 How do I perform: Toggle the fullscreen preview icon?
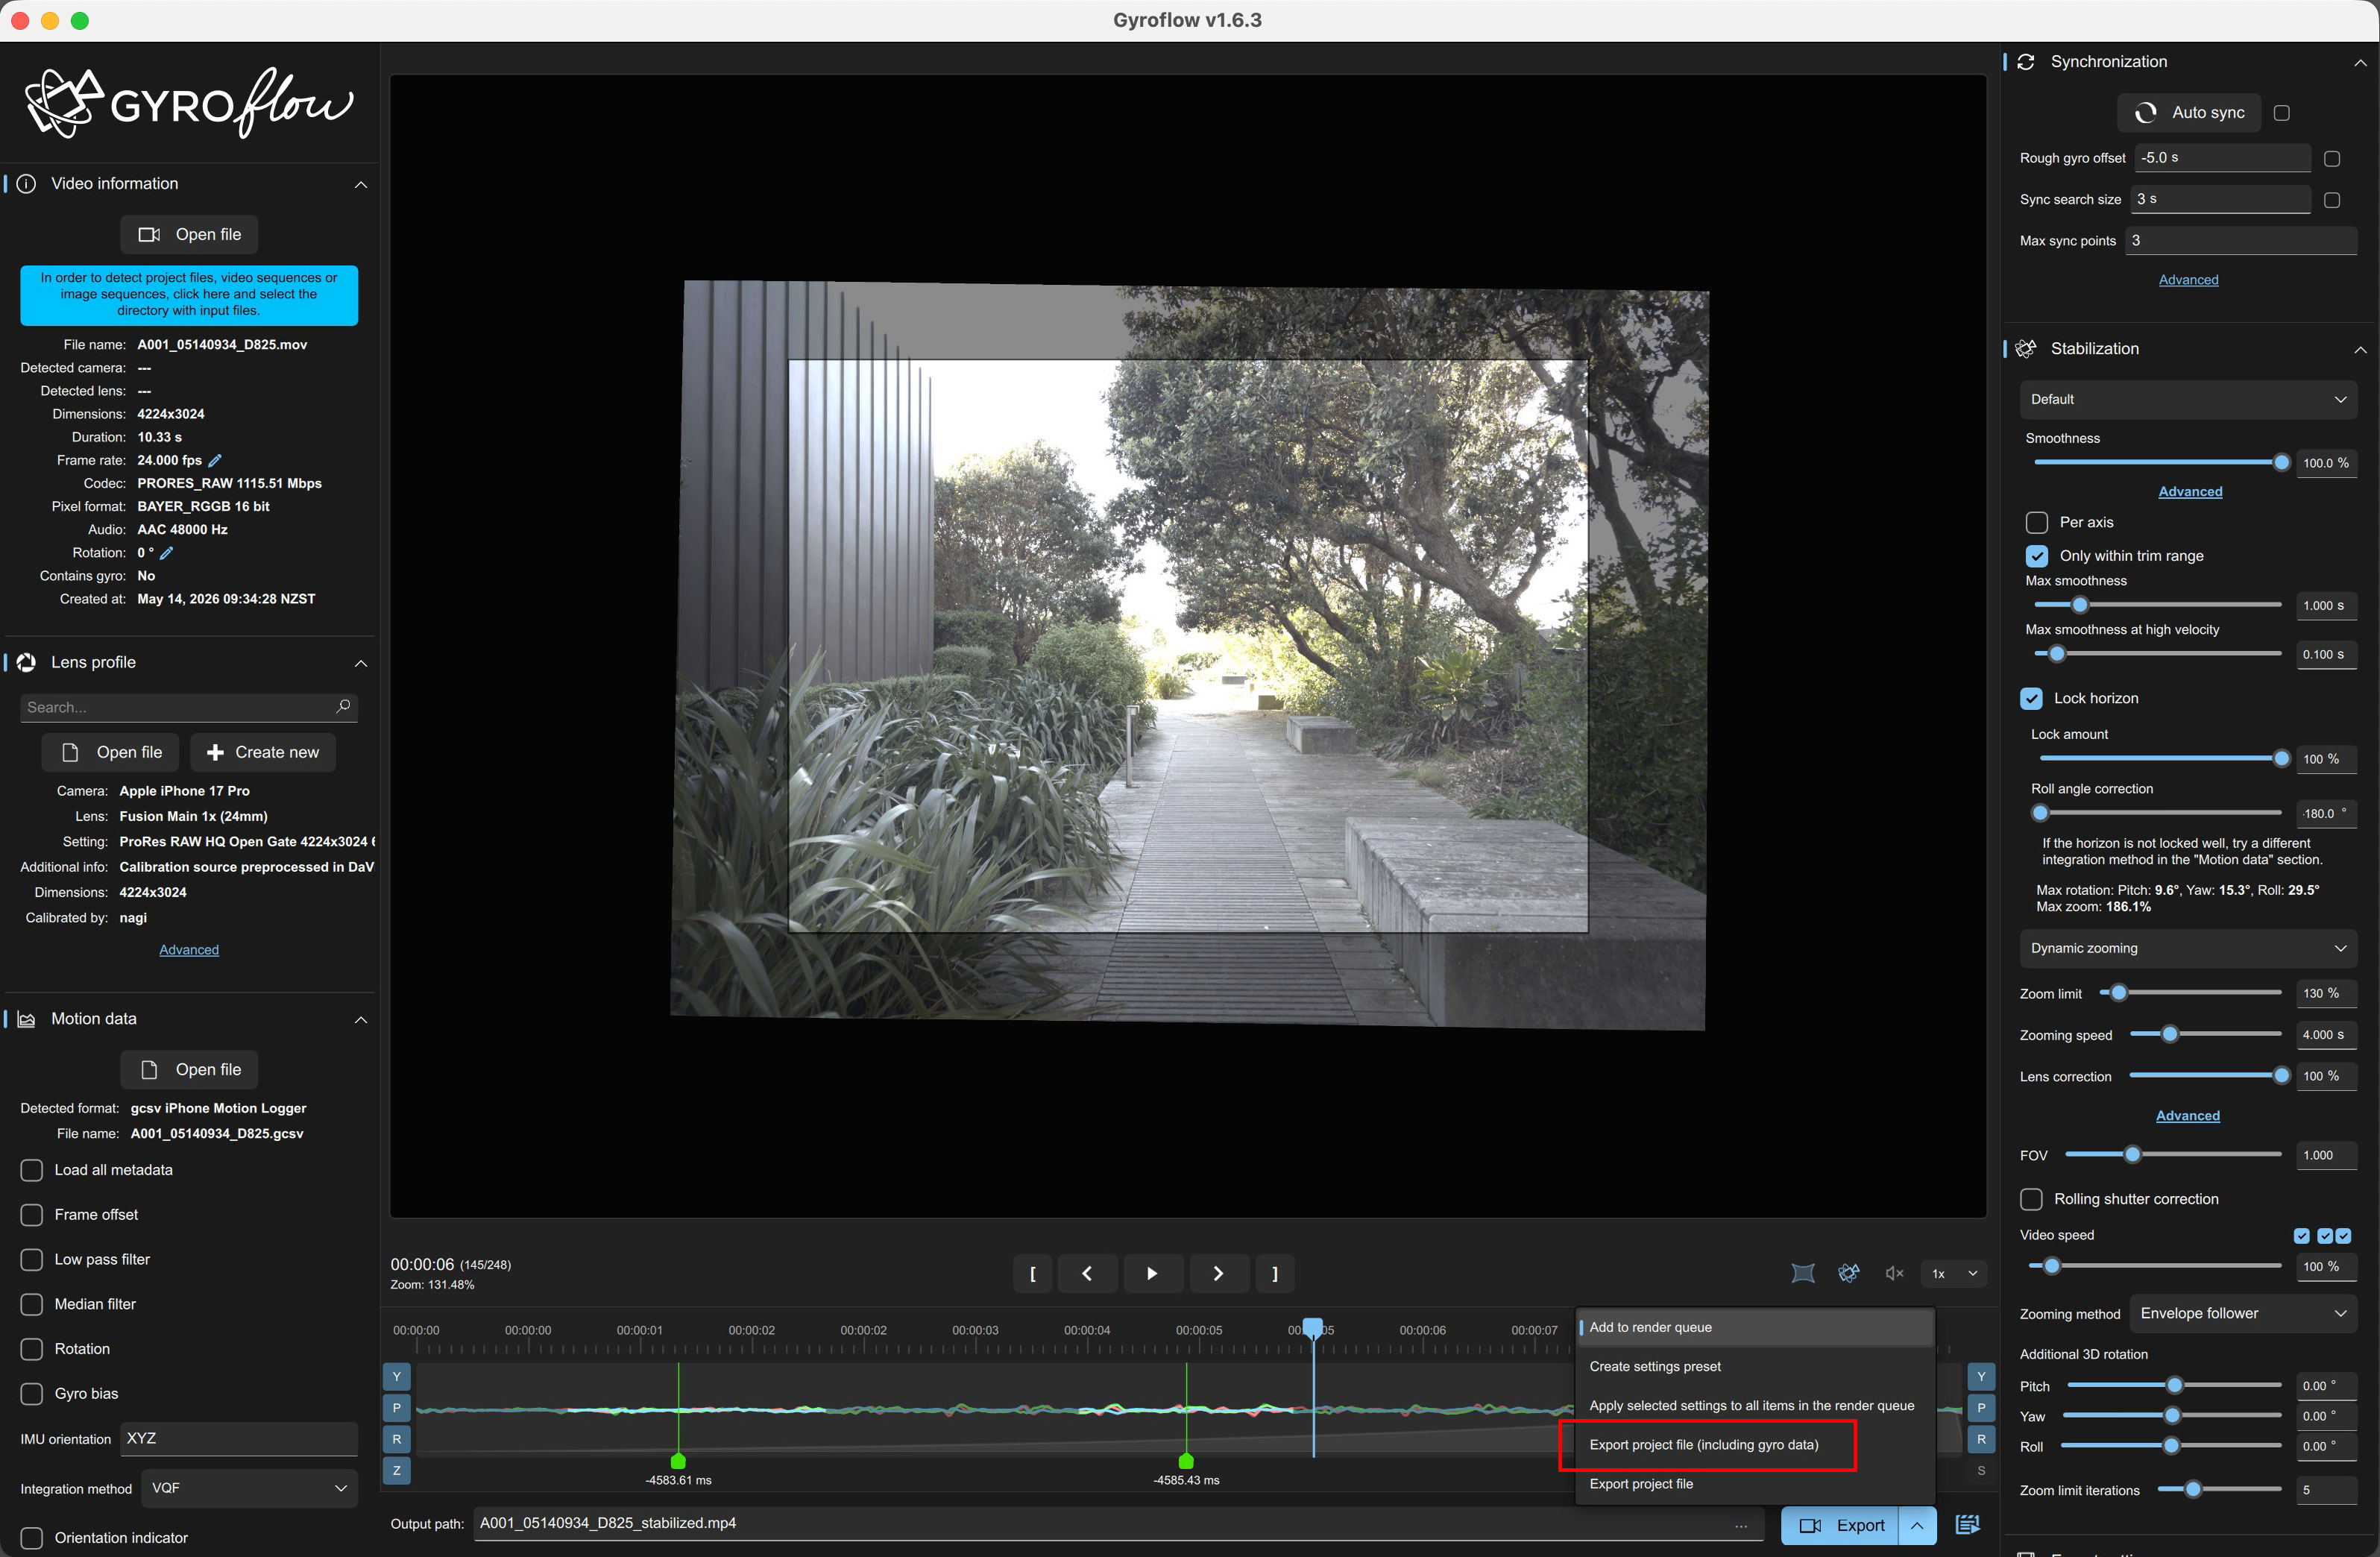coord(1802,1273)
